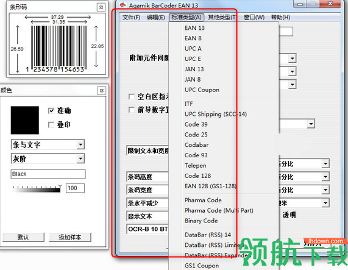Viewport: 348px width, 270px height.
Task: Select JAN 8 barcode type
Action: click(193, 79)
